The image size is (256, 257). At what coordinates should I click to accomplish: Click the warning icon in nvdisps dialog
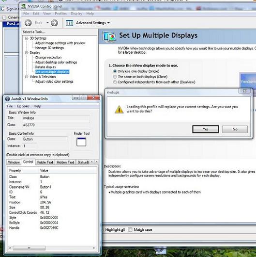pos(119,109)
